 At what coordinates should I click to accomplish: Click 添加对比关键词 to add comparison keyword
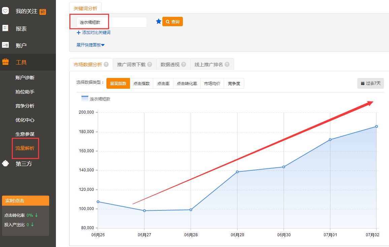coord(94,33)
